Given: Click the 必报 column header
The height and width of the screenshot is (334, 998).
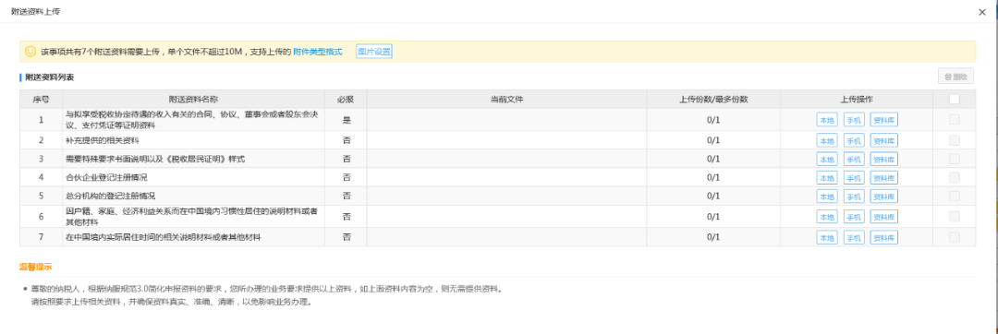Looking at the screenshot, I should [346, 99].
